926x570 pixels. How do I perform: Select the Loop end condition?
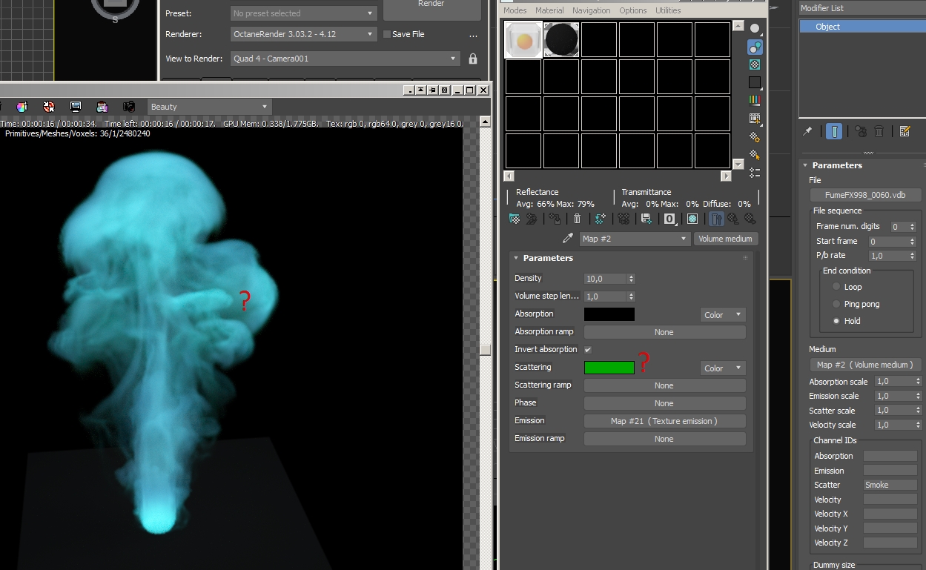point(836,287)
